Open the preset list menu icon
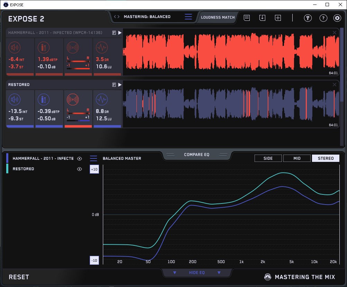This screenshot has width=347, height=287. 188,17
